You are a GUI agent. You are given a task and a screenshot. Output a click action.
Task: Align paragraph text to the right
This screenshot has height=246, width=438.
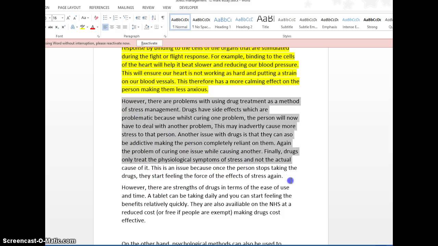click(x=118, y=27)
